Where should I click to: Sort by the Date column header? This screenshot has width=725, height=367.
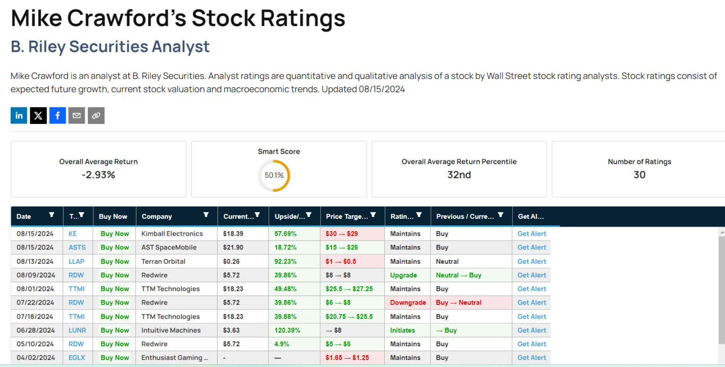[24, 217]
